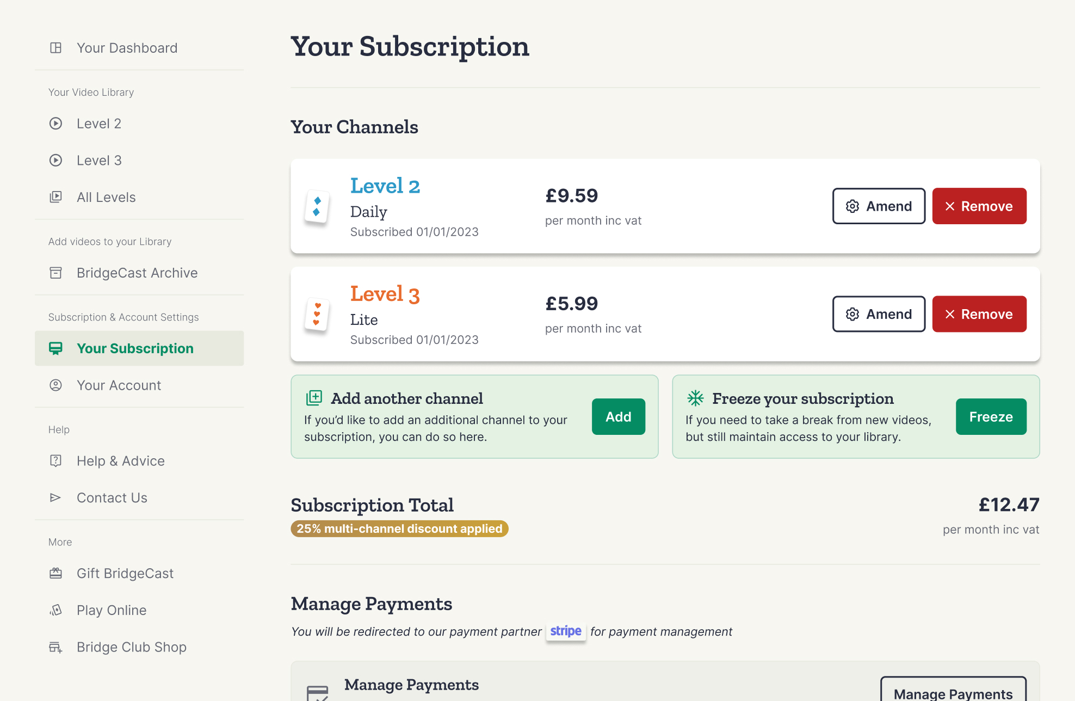The height and width of the screenshot is (701, 1075).
Task: Click the Play Online dice icon
Action: click(56, 610)
